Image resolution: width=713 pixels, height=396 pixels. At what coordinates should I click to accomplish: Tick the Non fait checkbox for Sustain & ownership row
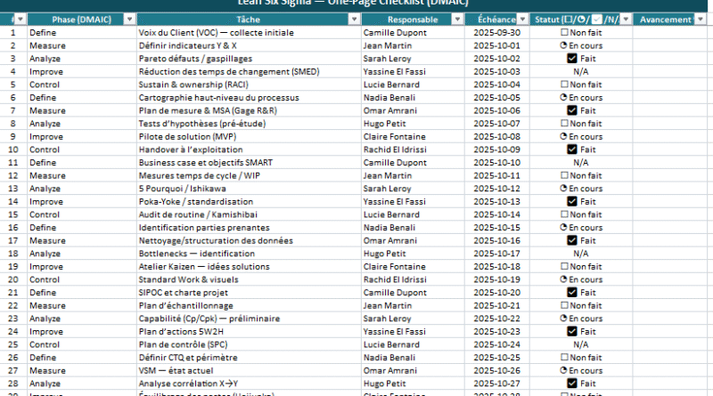[563, 85]
